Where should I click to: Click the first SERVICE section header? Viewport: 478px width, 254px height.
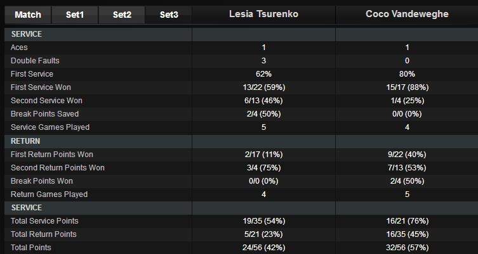coord(27,34)
